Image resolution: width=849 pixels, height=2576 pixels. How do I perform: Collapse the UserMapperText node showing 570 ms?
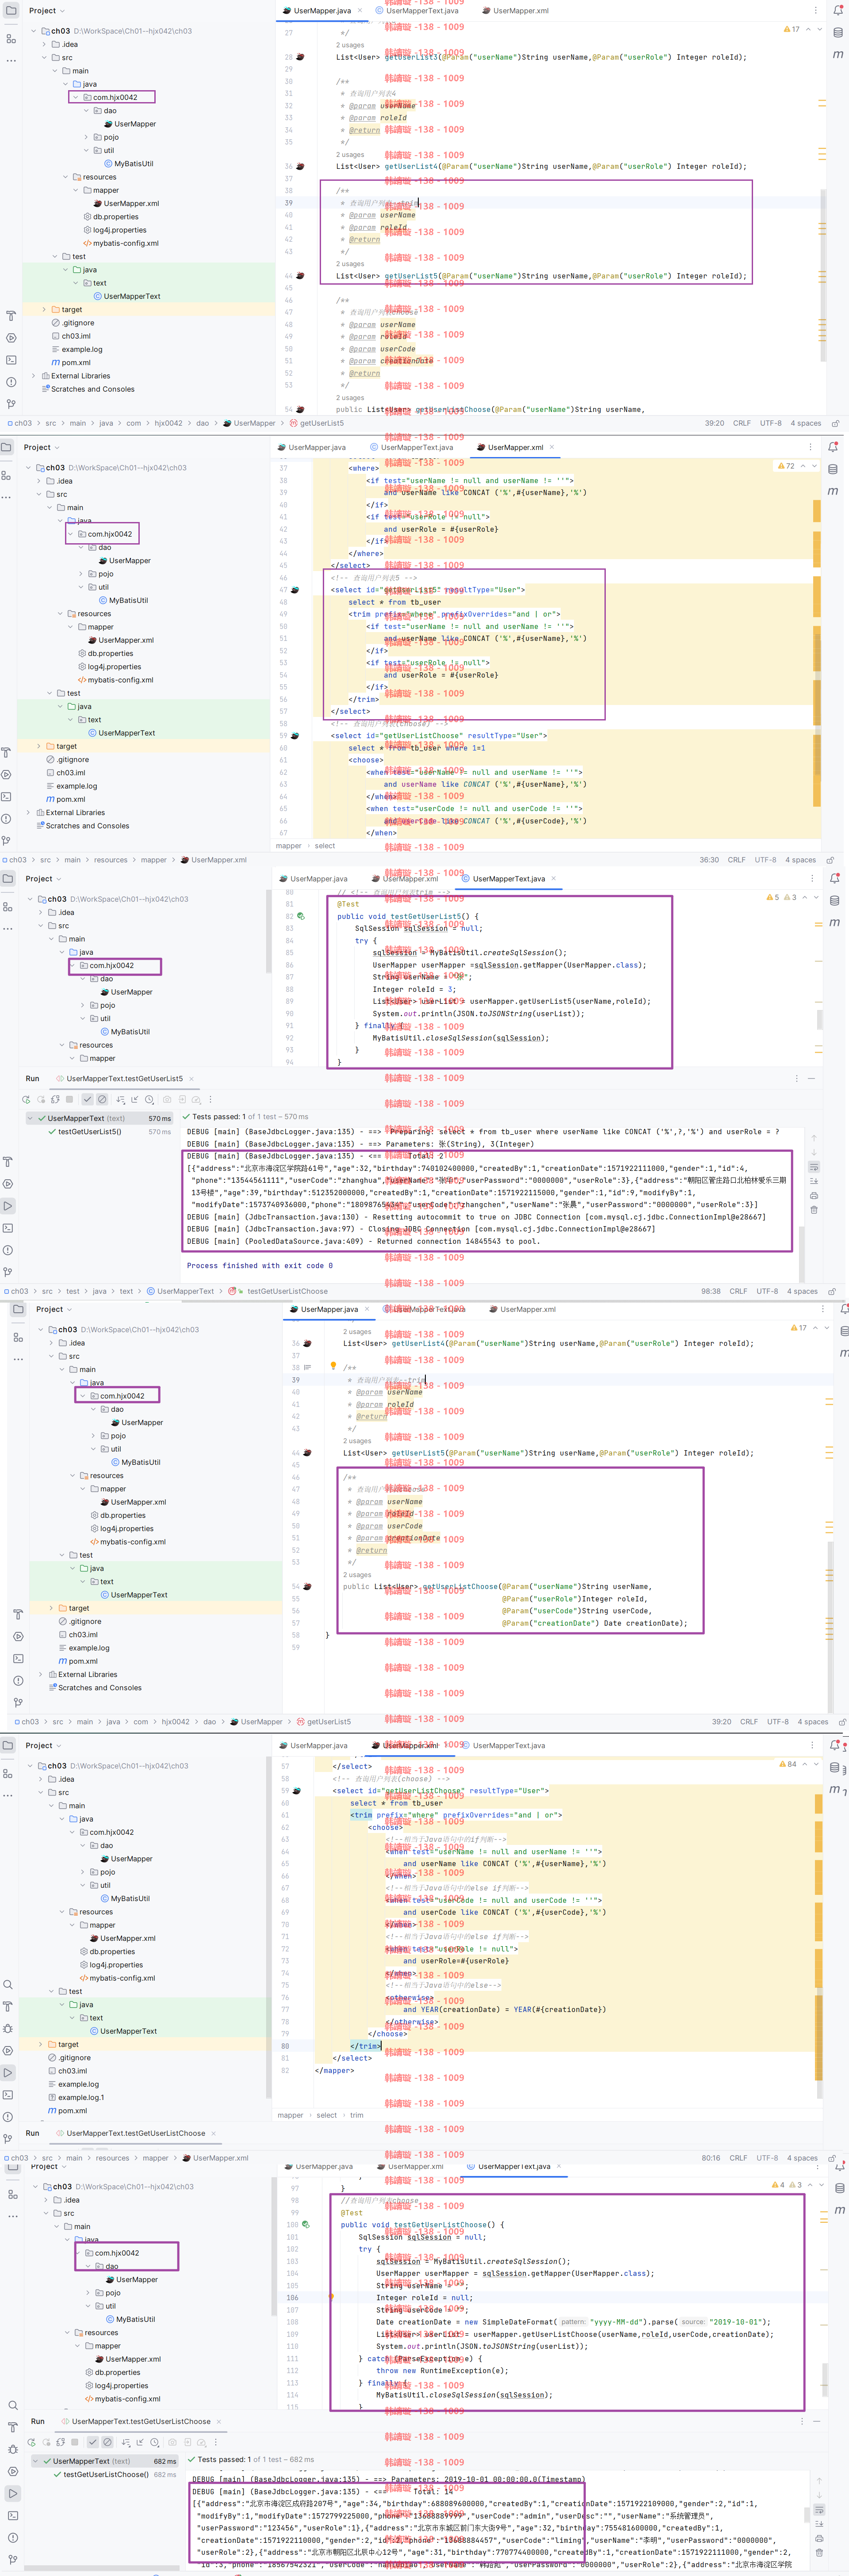pyautogui.click(x=30, y=1118)
